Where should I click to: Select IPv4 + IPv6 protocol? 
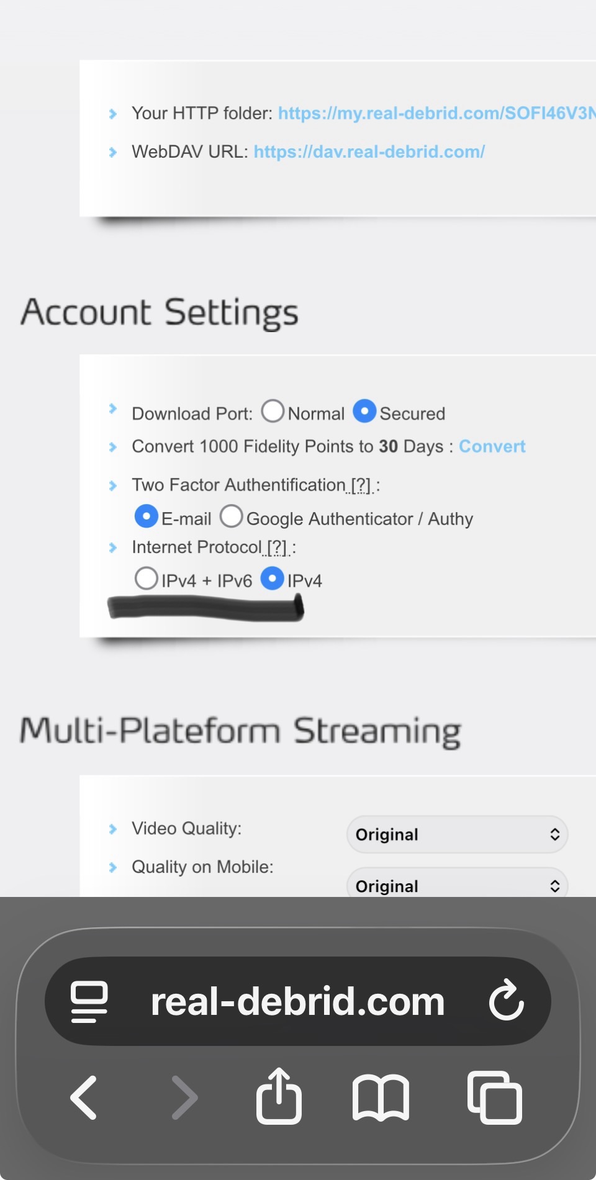[x=146, y=578]
